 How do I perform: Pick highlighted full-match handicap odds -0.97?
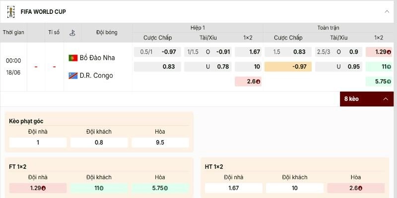coord(288,67)
